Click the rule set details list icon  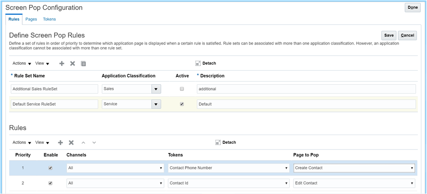[x=83, y=63]
